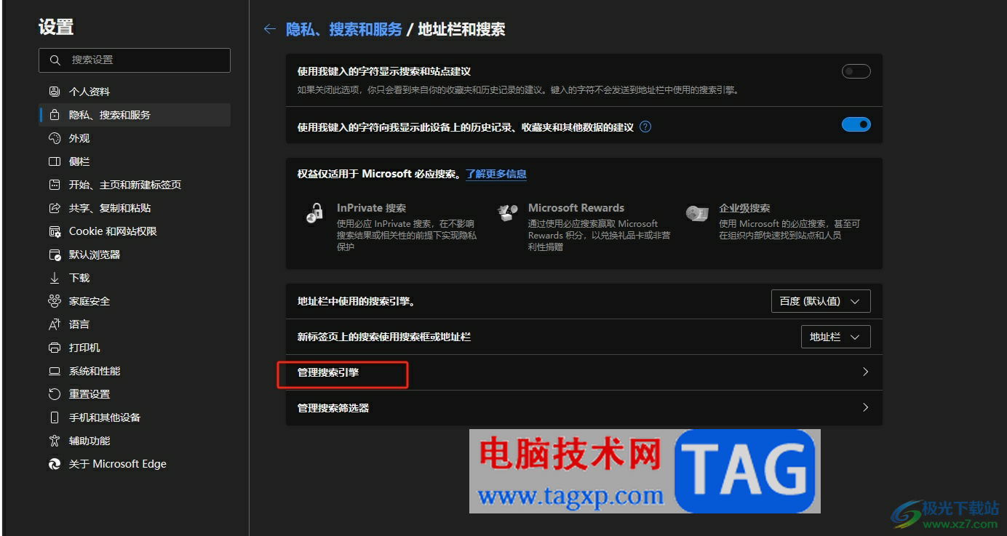Click the Microsoft Rewards icon
This screenshot has width=1007, height=536.
(506, 213)
